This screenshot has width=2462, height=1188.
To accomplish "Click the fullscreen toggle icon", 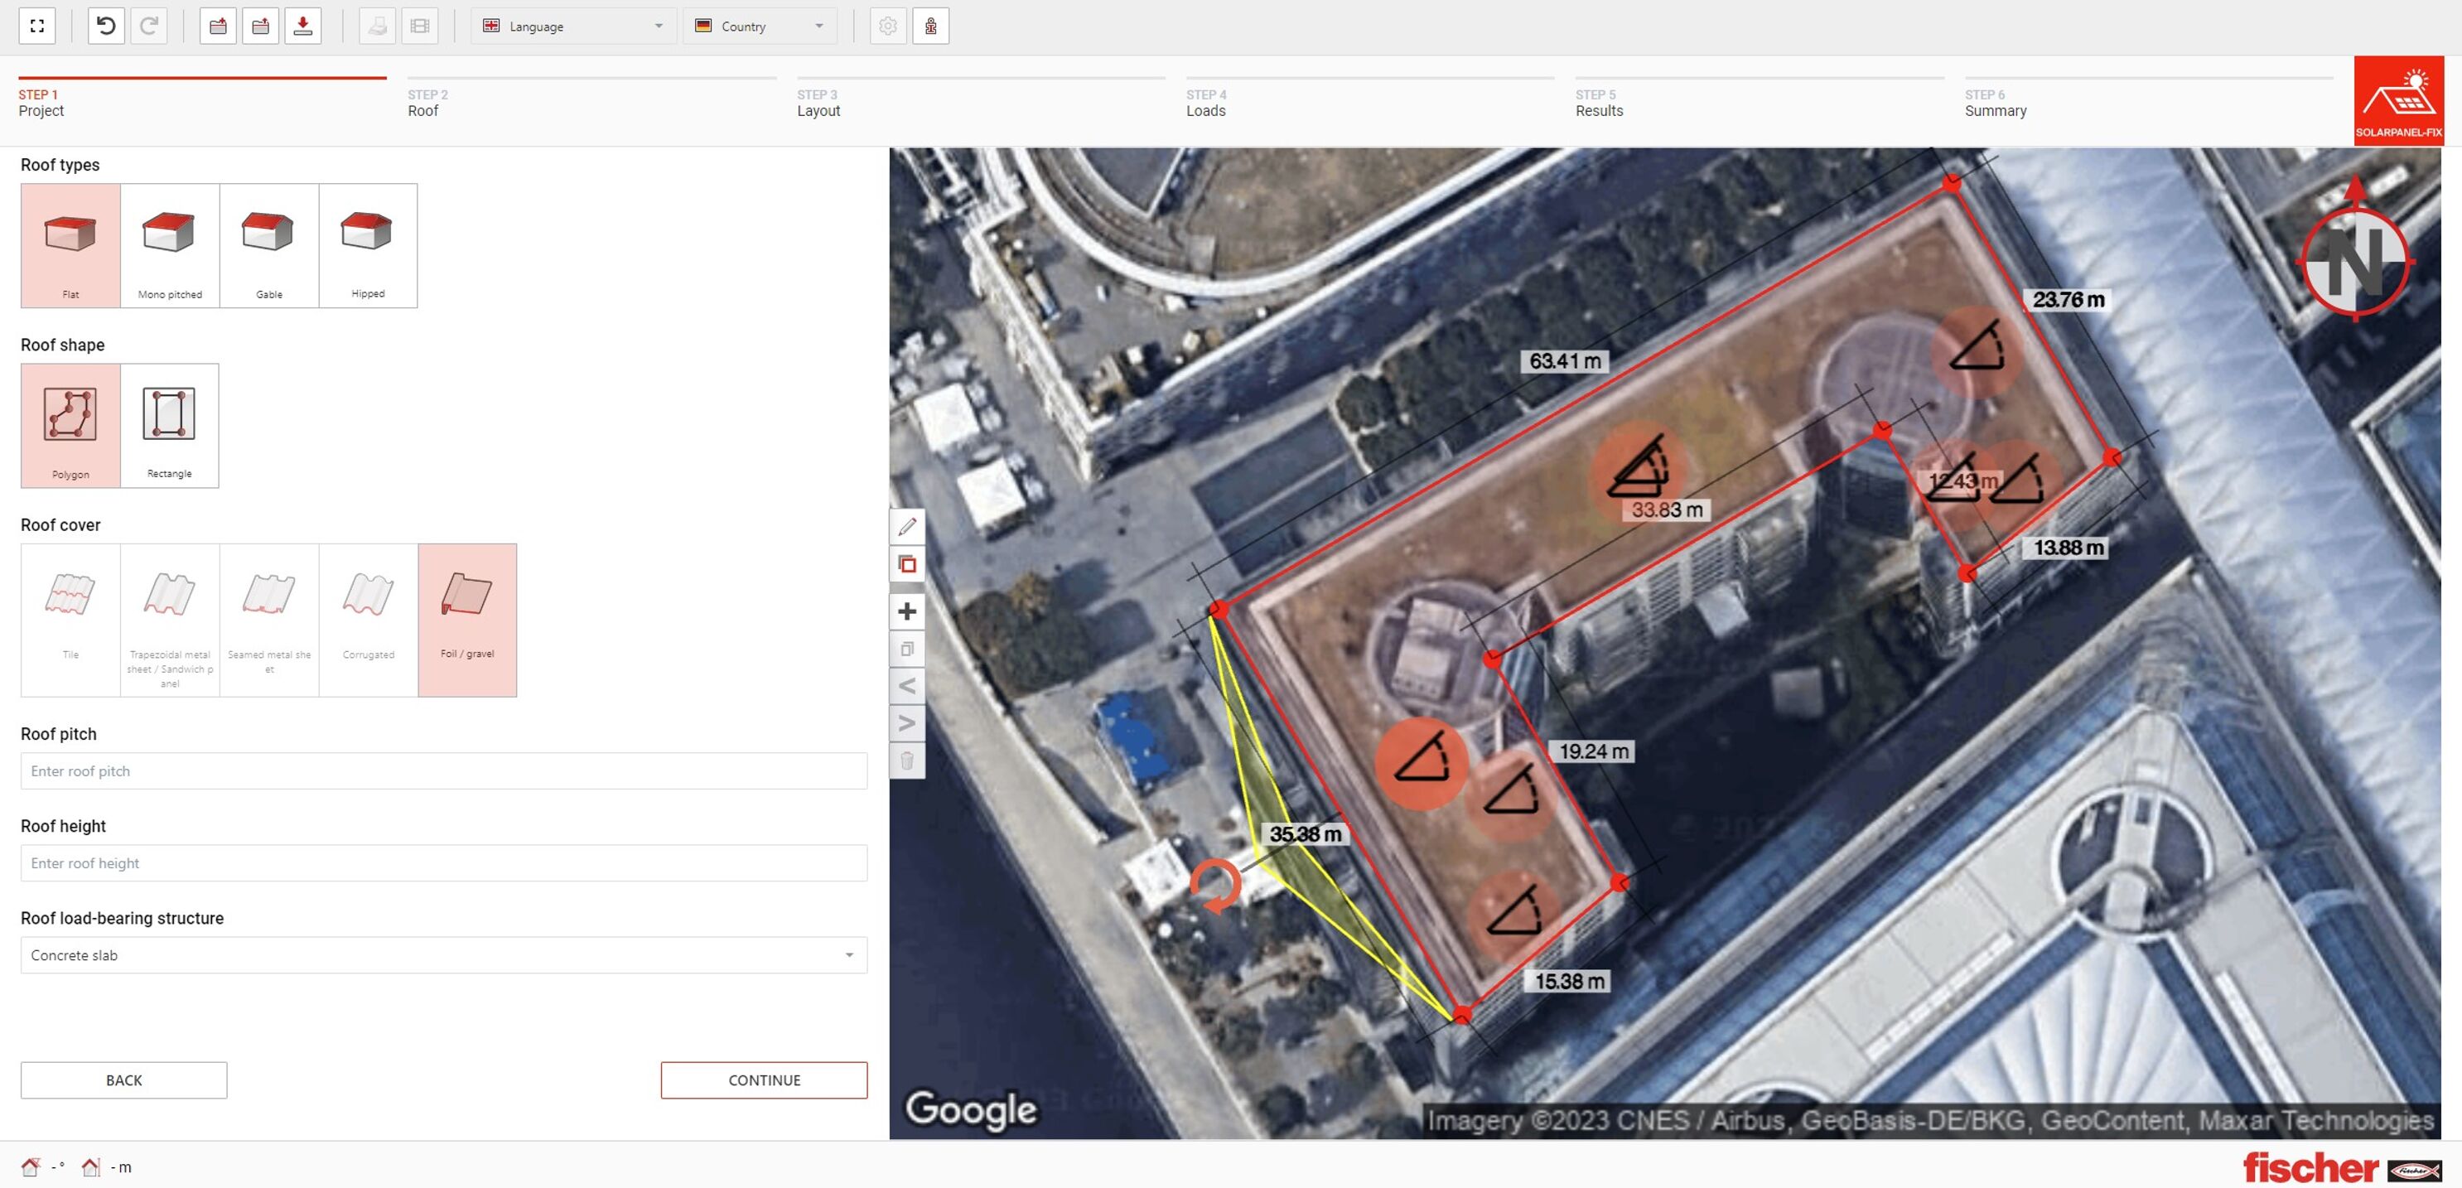I will pos(37,26).
